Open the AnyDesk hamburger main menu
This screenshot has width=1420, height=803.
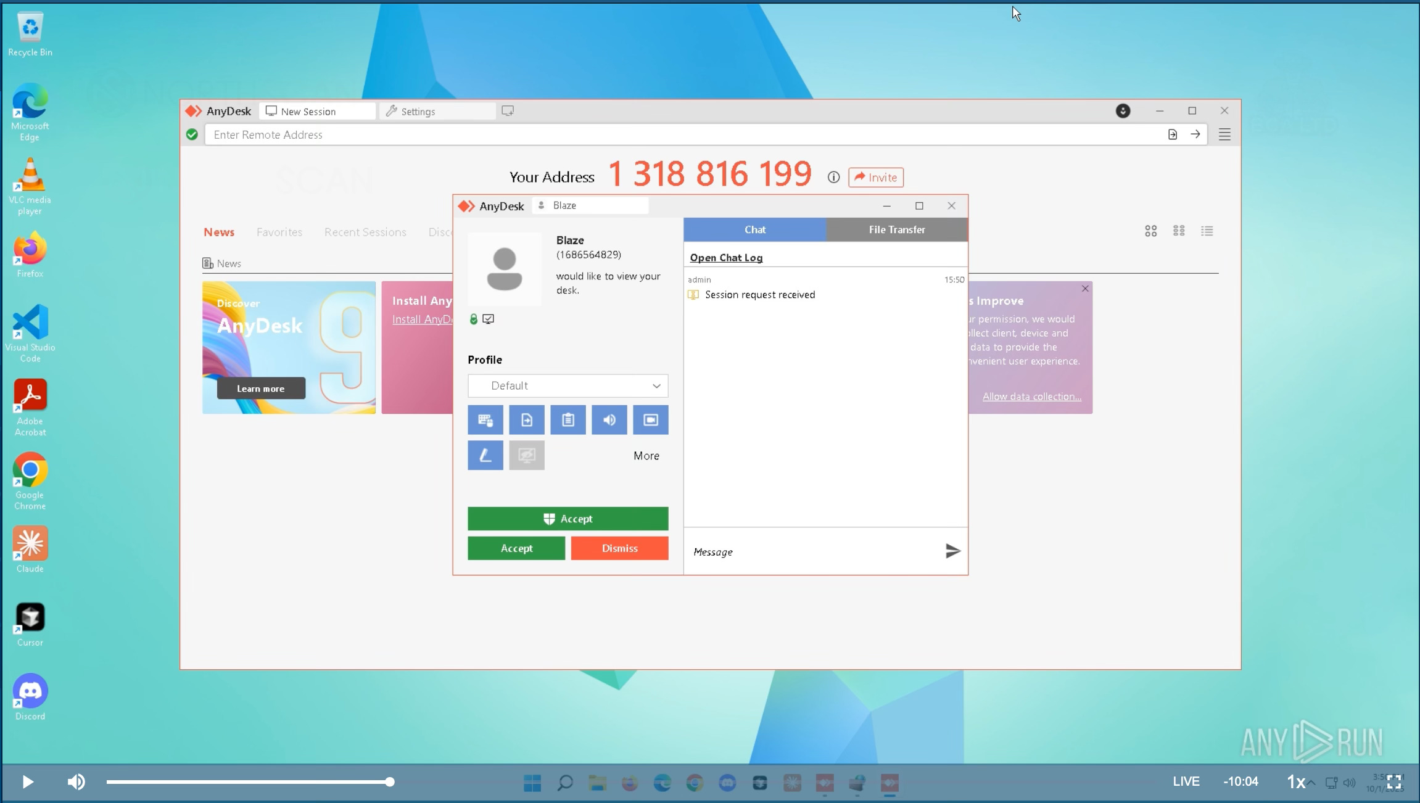coord(1224,134)
